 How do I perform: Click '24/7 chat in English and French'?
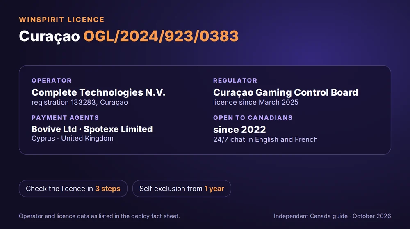tap(265, 139)
